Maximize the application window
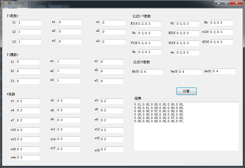Image resolution: width=245 pixels, height=168 pixels. (226, 3)
